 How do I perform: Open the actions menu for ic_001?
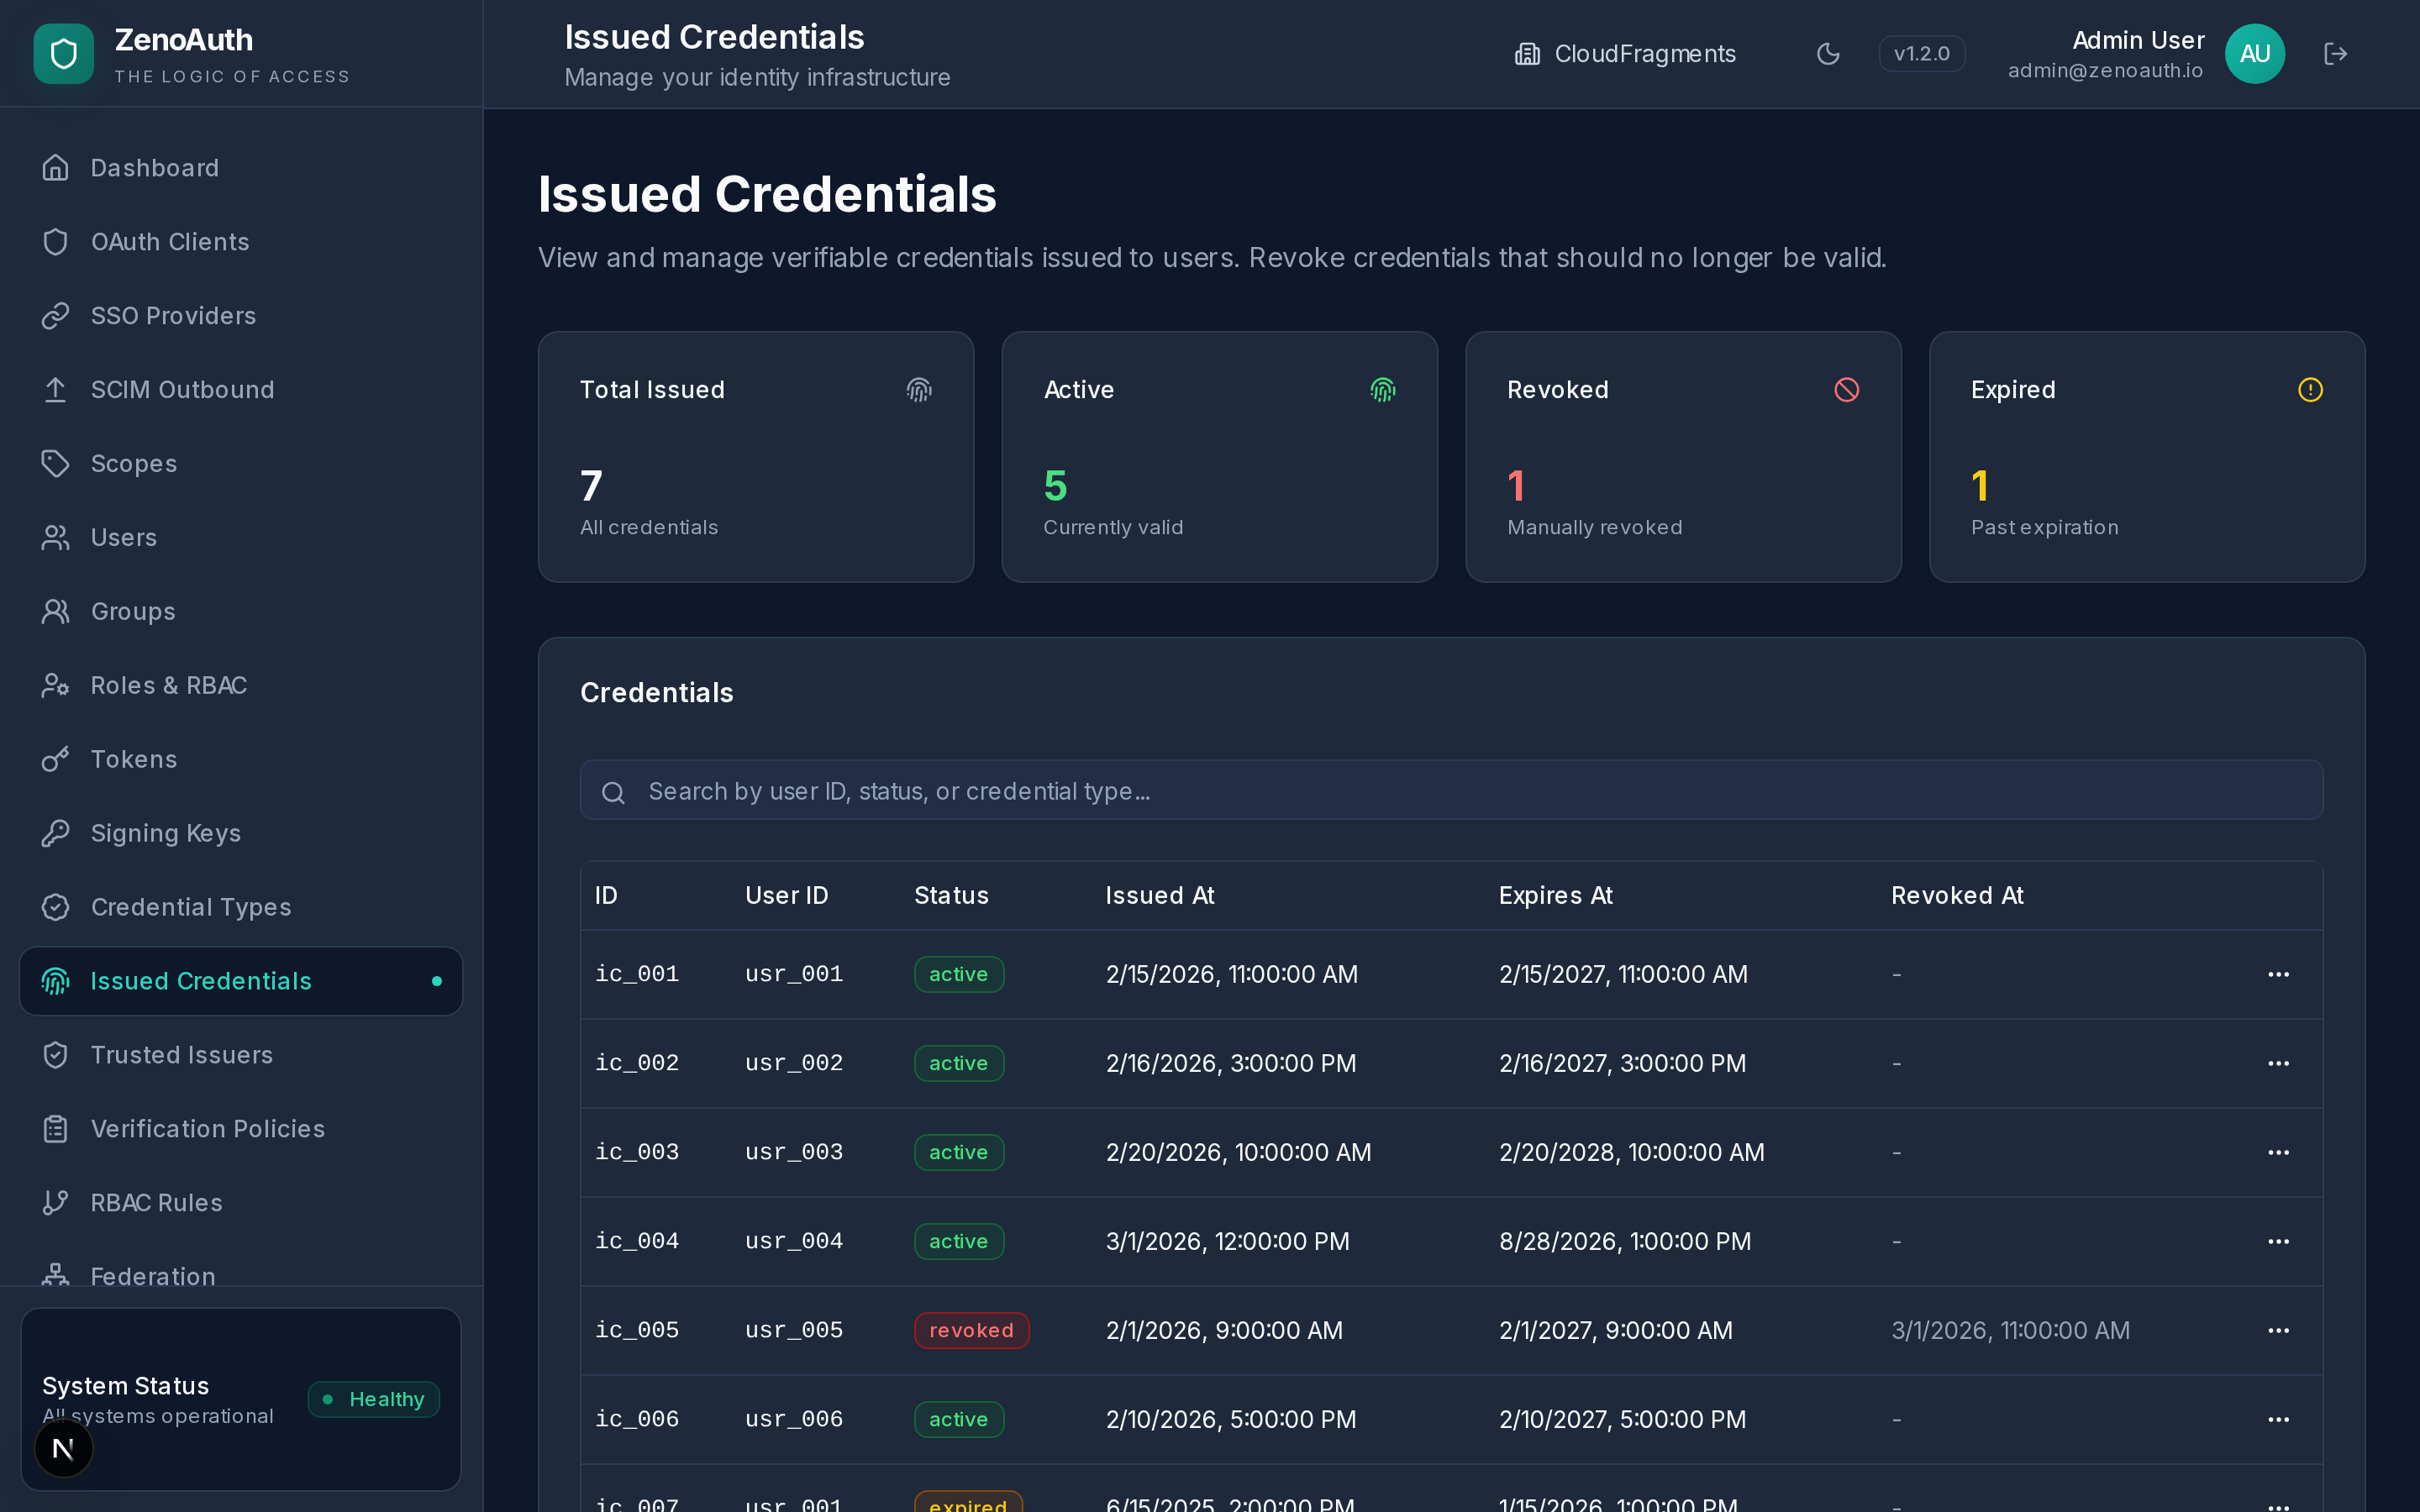(2279, 974)
